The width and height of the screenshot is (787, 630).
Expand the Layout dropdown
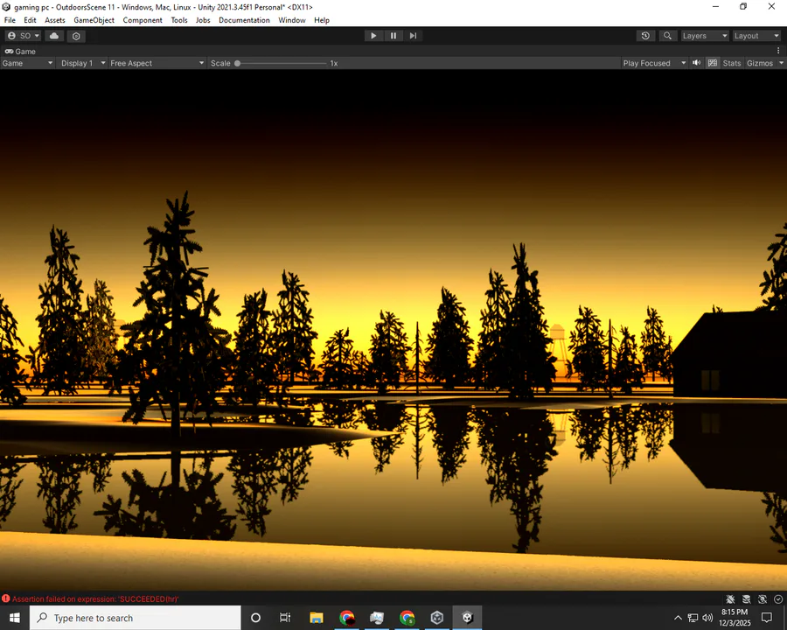(756, 36)
